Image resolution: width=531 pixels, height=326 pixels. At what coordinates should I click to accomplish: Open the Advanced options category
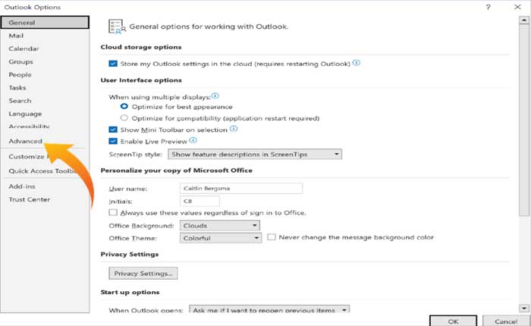coord(26,141)
